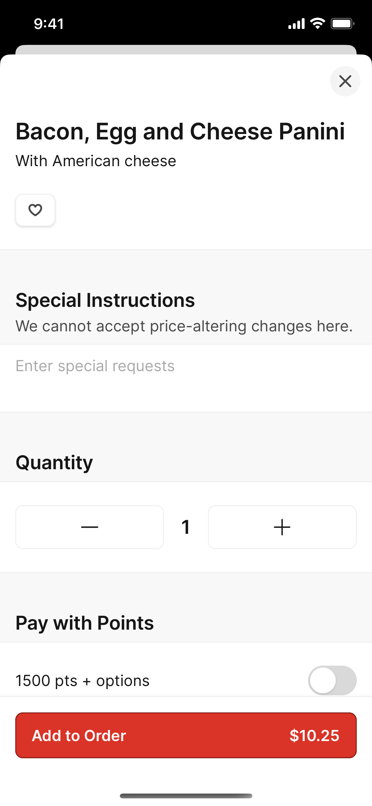Tap the With American cheese description
The image size is (372, 806).
point(96,161)
